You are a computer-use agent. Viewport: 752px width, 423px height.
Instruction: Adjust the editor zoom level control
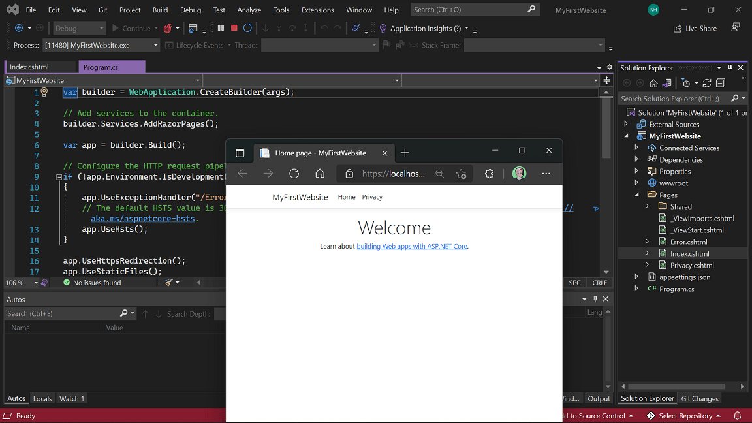22,282
